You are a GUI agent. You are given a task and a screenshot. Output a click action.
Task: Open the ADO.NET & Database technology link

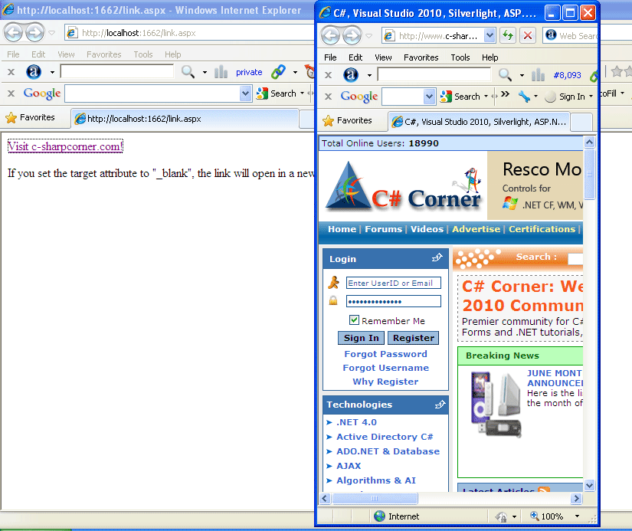(388, 451)
